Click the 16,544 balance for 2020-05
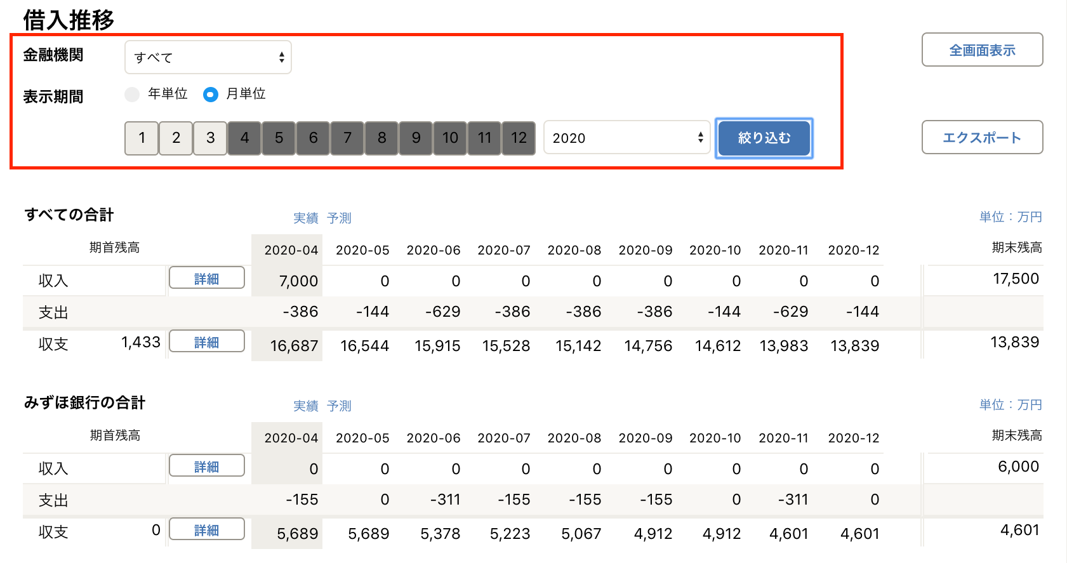 click(364, 346)
